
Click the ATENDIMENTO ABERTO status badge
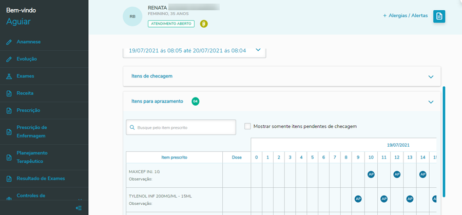[x=171, y=24]
